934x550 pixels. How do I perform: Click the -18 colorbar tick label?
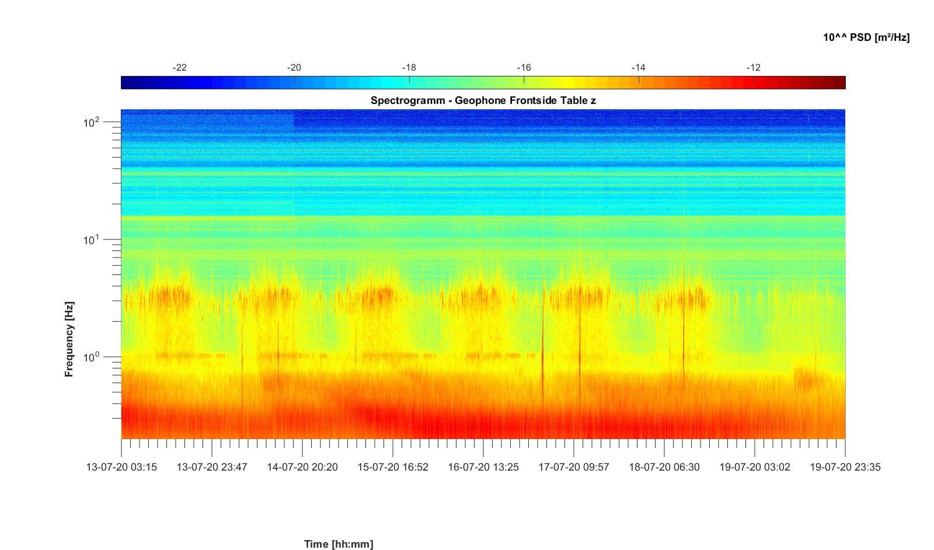(x=409, y=68)
